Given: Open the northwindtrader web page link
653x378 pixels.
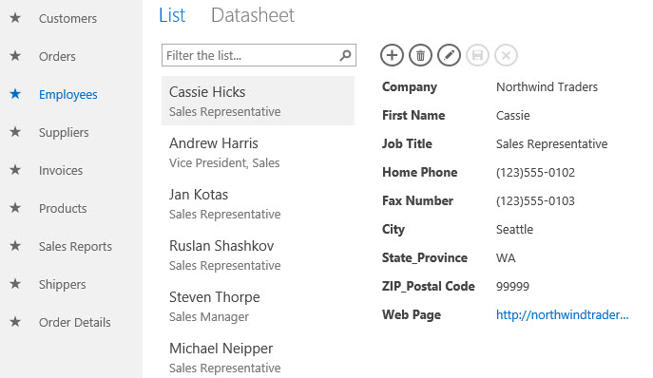Looking at the screenshot, I should point(562,314).
